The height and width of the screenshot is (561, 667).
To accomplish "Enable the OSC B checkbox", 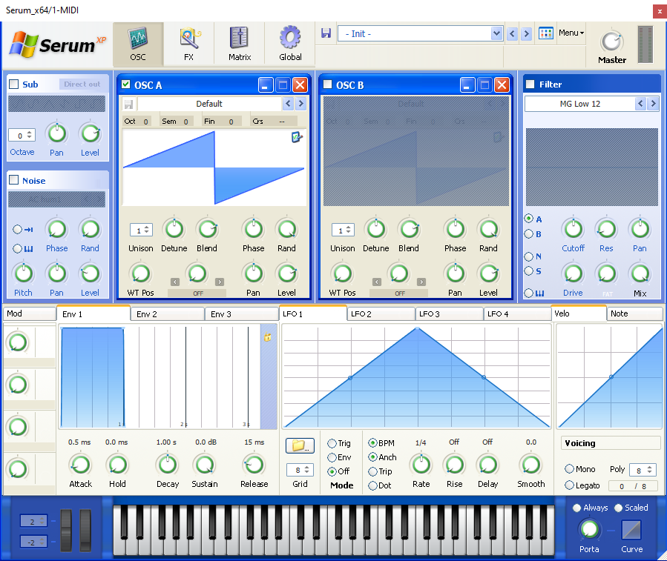I will (327, 84).
